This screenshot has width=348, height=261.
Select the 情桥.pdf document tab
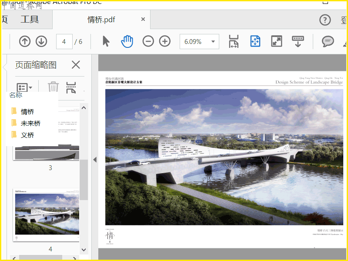101,20
